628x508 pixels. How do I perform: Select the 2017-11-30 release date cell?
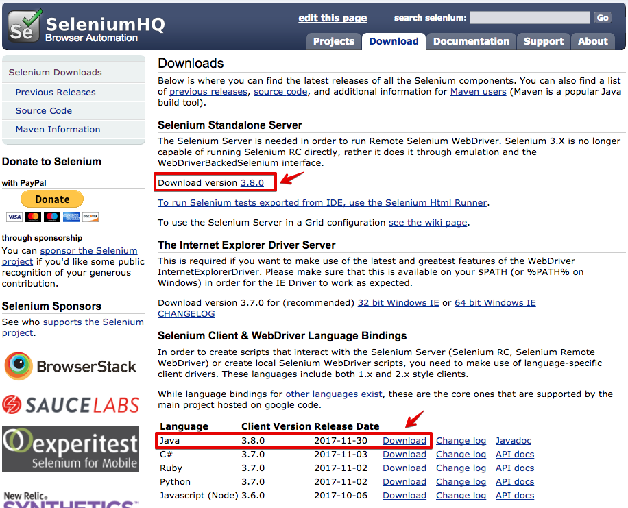[x=341, y=441]
